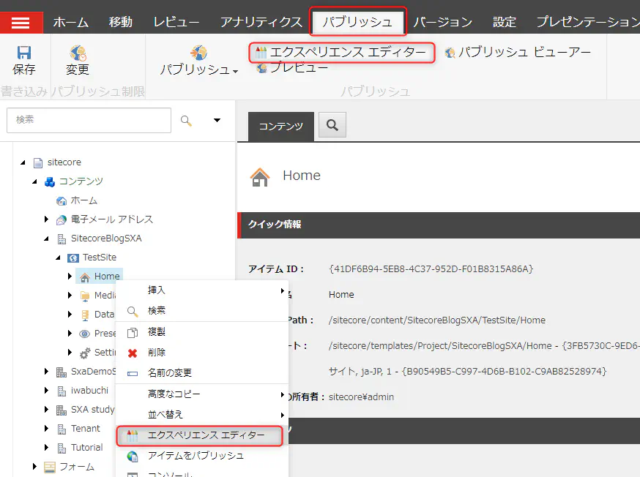Expand the Tenant node arrow
The height and width of the screenshot is (477, 640).
(46, 429)
